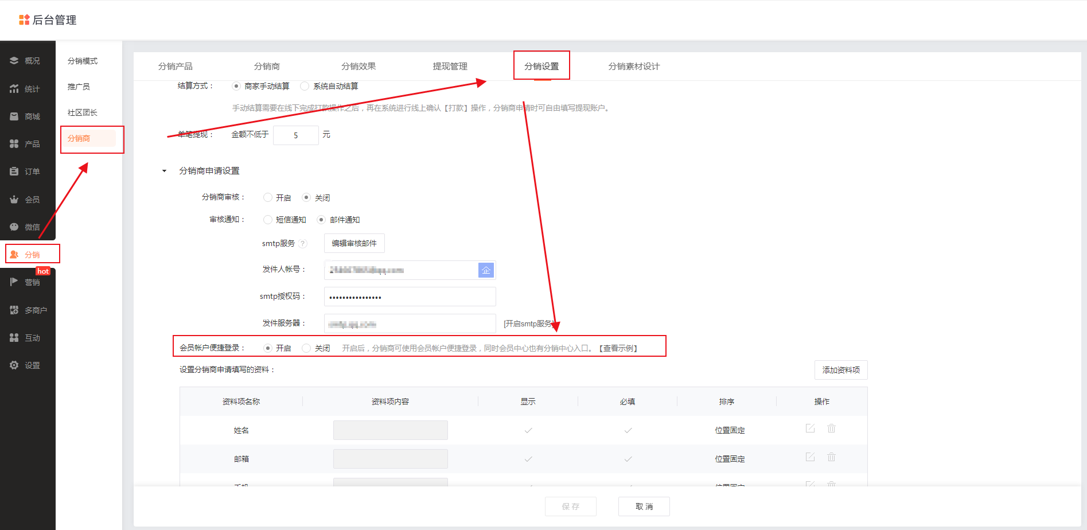Select 短信通知 radio option
This screenshot has width=1087, height=530.
click(267, 220)
